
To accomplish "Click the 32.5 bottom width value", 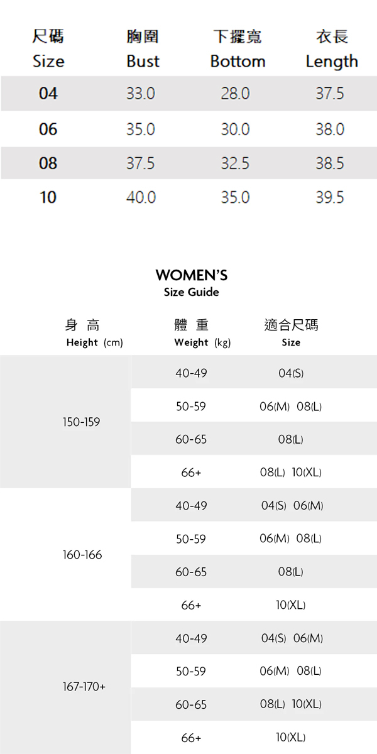I will (235, 163).
